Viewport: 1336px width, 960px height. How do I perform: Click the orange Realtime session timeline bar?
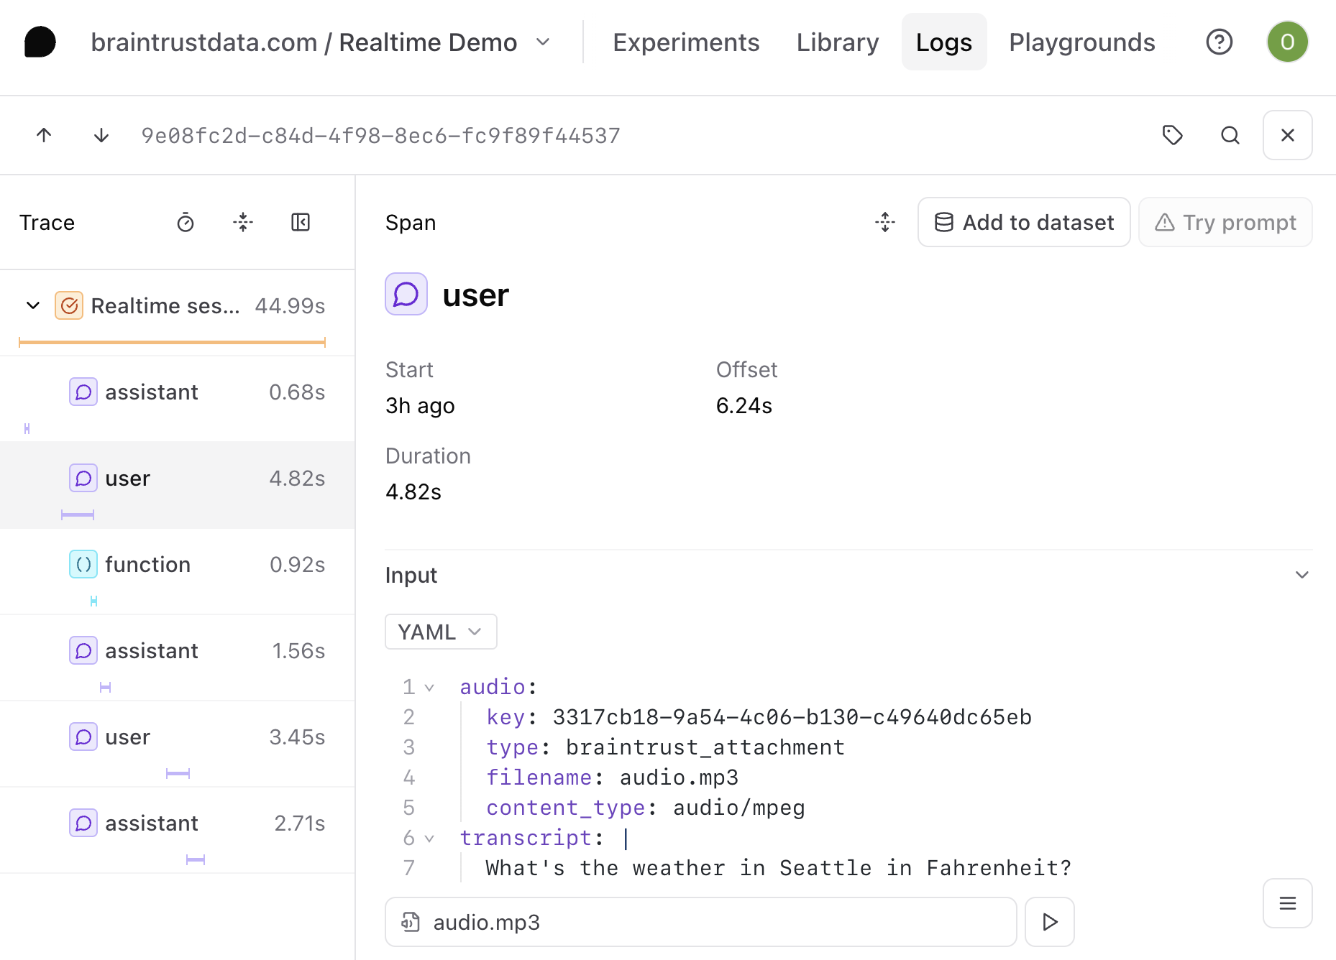(173, 343)
